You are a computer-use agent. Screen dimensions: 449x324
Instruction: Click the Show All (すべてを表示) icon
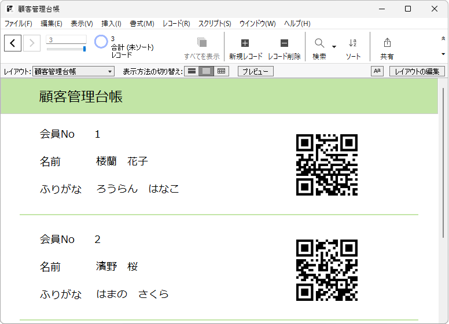tap(202, 43)
